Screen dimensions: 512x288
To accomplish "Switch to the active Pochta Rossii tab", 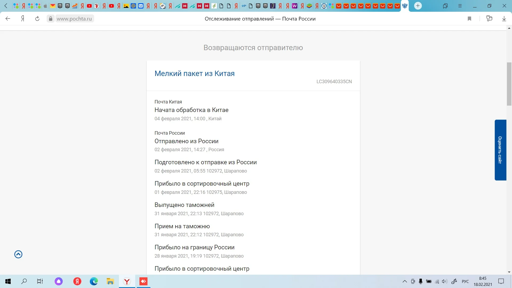I will point(405,6).
